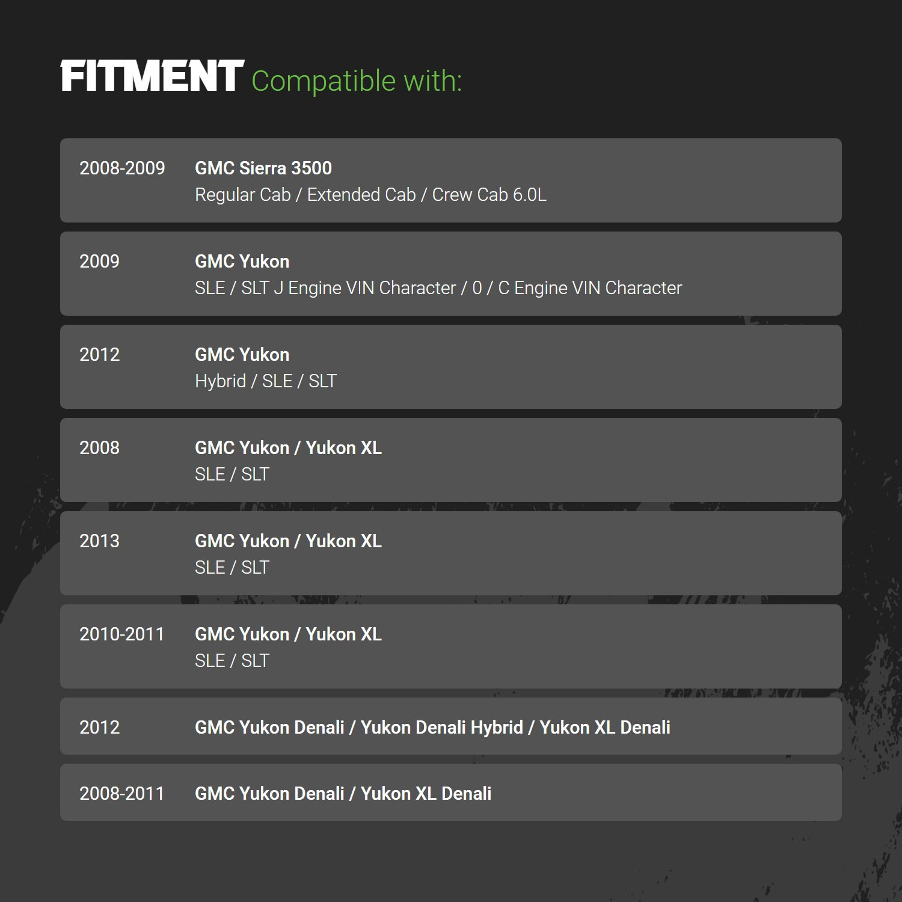Select the 2008-2011 Yukon Denali row
902x902 pixels.
pos(451,793)
